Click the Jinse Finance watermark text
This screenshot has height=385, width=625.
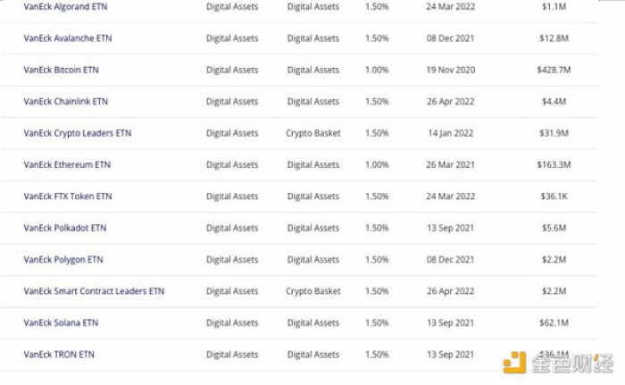(x=572, y=363)
